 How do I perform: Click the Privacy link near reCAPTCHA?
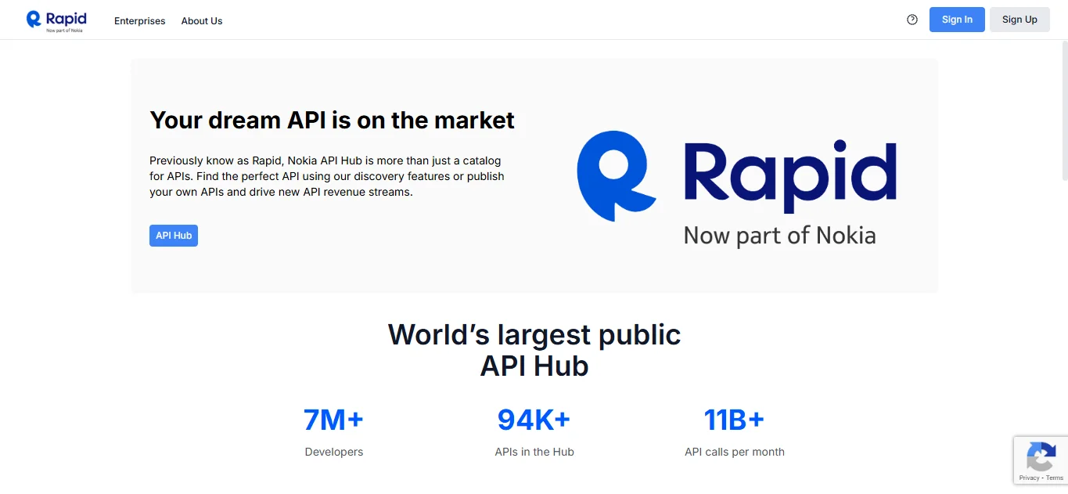[1030, 478]
